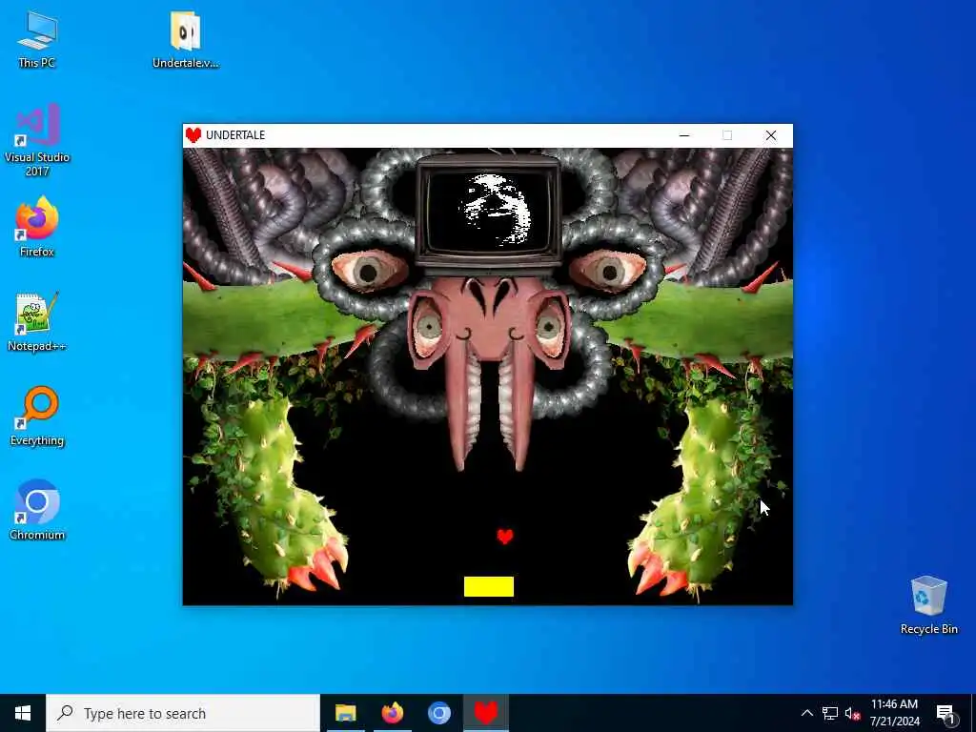Viewport: 976px width, 732px height.
Task: Open File Explorer from the taskbar
Action: [x=345, y=713]
